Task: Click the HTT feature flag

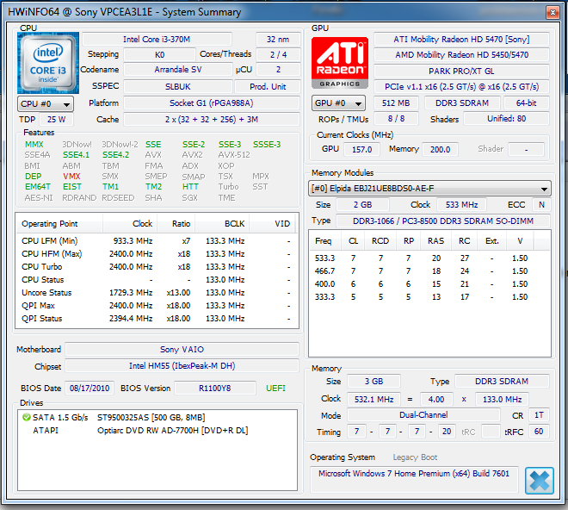Action: click(x=190, y=187)
